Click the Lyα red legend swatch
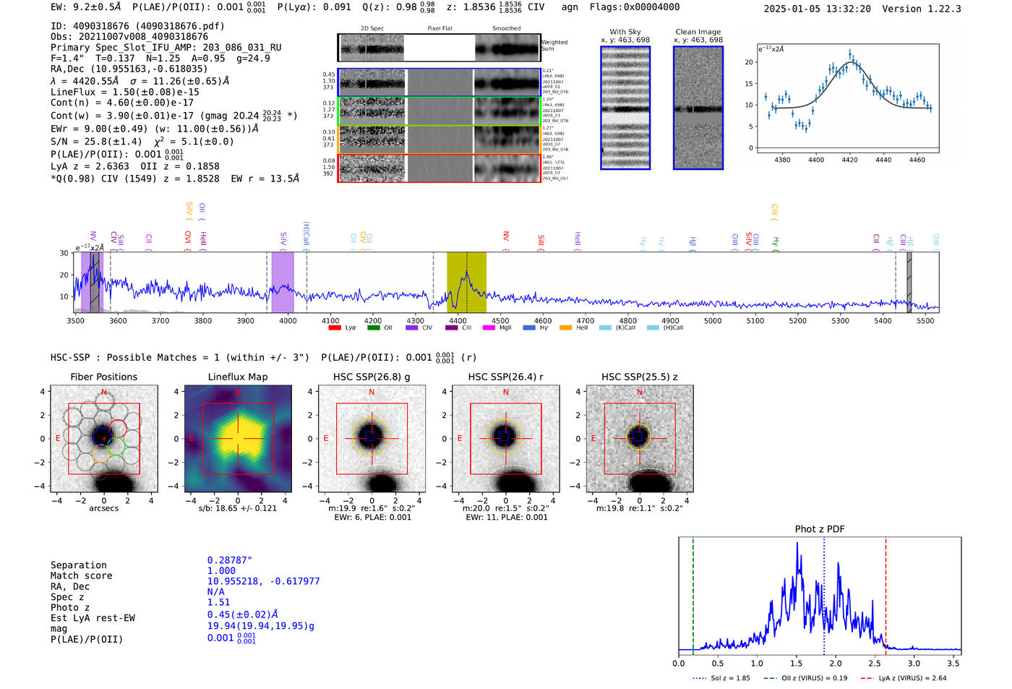 coord(334,328)
